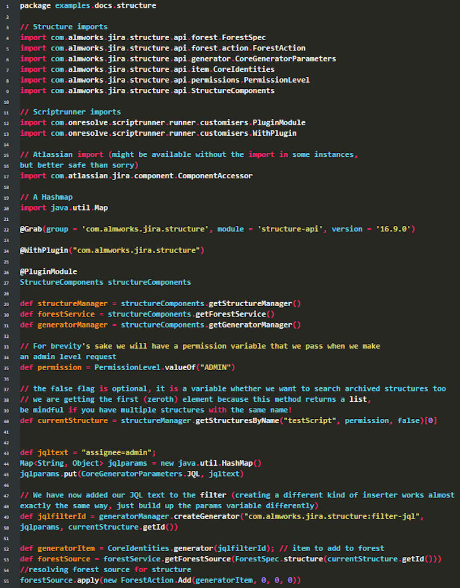Click the "ADMIN" string literal
The width and height of the screenshot is (460, 588).
click(x=215, y=367)
